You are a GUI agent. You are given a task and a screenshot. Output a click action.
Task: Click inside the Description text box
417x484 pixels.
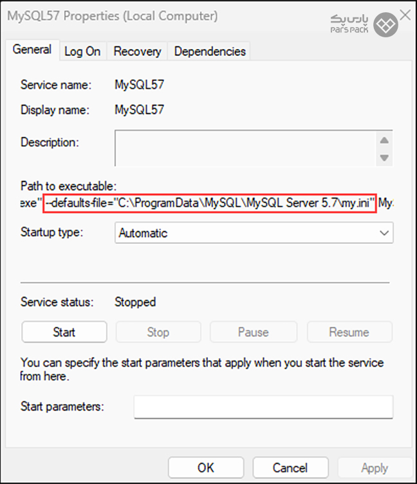pyautogui.click(x=245, y=149)
